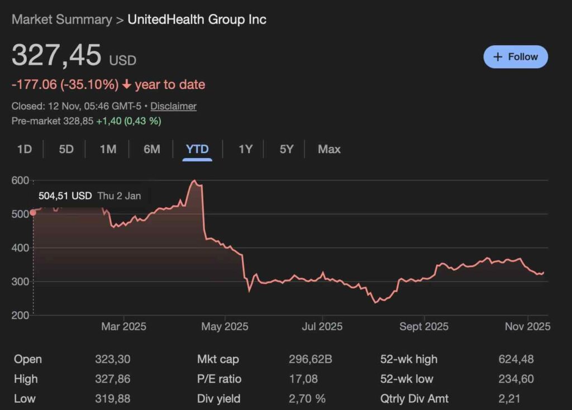Select the 1D time range tab
Screen dimensions: 572x410
click(x=25, y=149)
